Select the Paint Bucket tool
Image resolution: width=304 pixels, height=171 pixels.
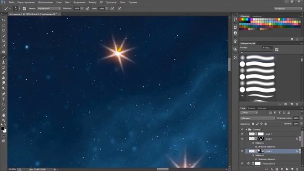pyautogui.click(x=3, y=78)
